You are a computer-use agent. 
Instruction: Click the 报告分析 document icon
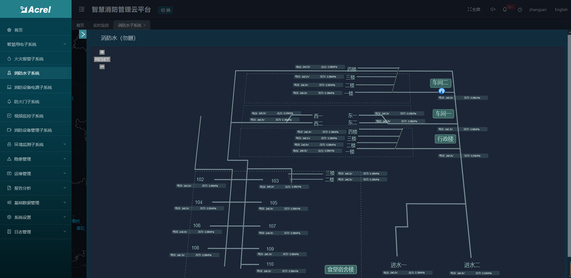(x=9, y=188)
